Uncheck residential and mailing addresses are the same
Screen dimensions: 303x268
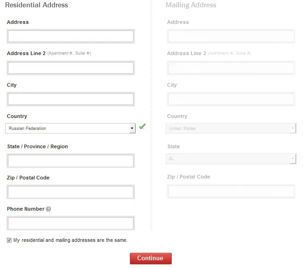click(9, 240)
